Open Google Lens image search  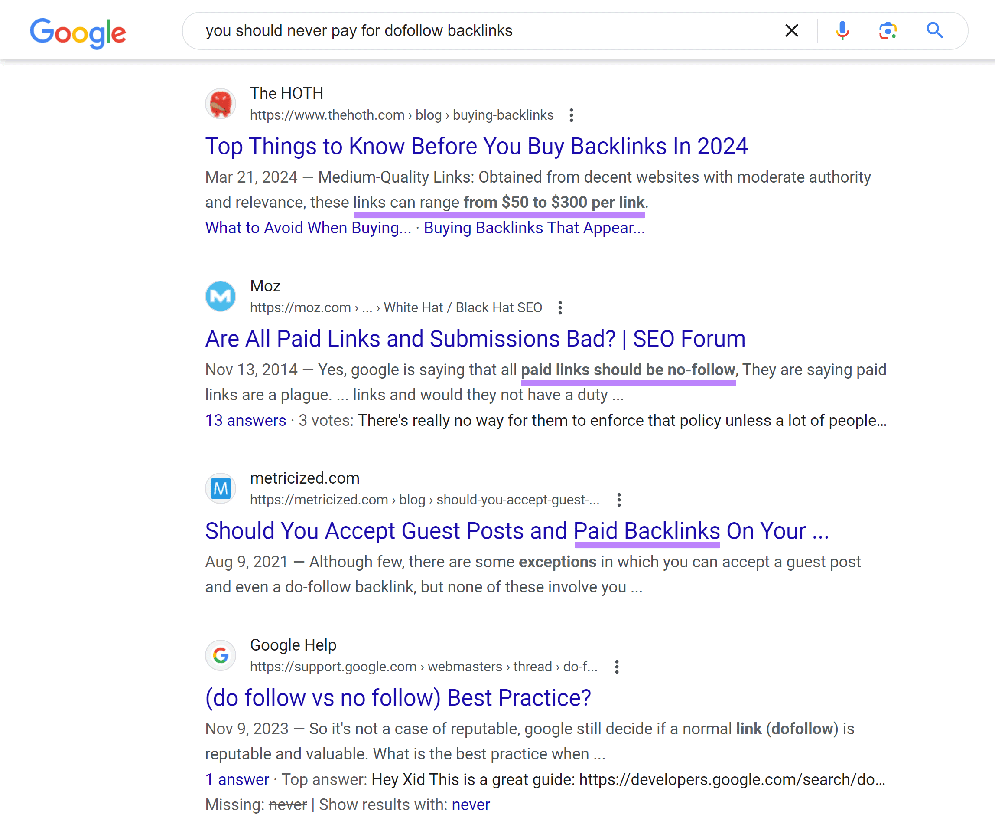[x=888, y=30]
